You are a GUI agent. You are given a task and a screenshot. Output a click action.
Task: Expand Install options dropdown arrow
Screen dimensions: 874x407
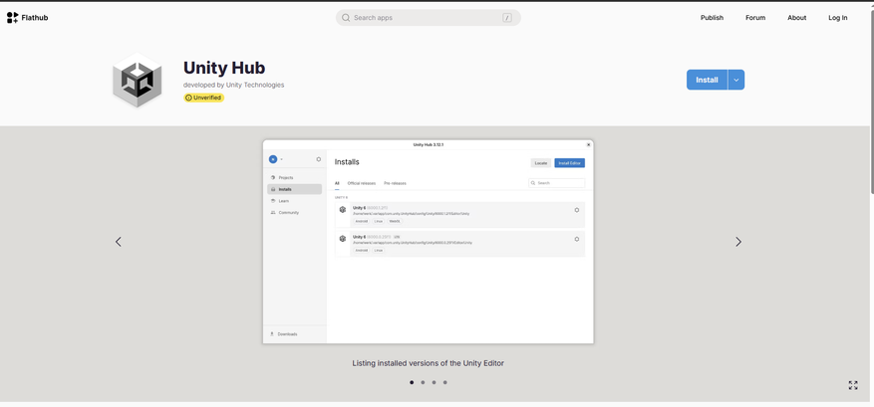[736, 80]
